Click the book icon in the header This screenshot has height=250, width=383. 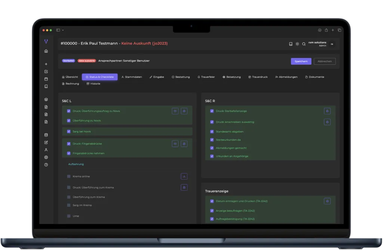pos(291,44)
